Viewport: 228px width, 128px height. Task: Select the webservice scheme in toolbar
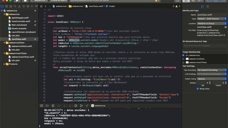38,1
